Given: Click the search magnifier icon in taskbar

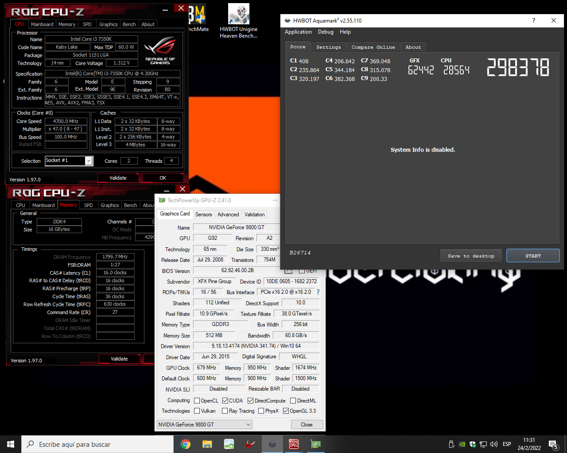Looking at the screenshot, I should click(x=31, y=444).
